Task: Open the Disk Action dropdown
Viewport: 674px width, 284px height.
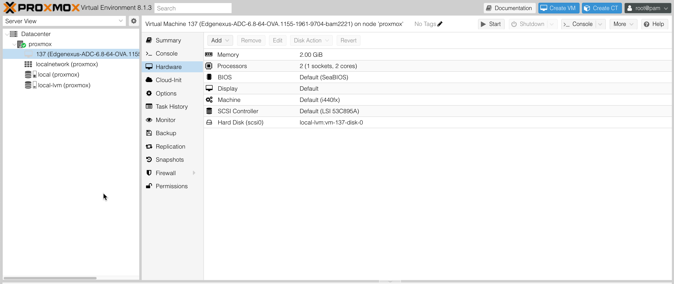Action: 311,40
